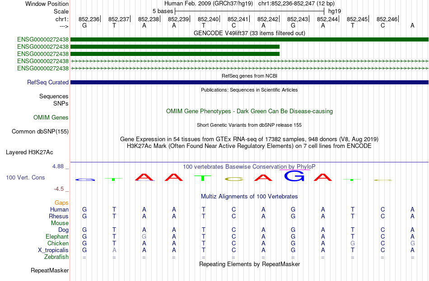Click the tall blue G conservation logo
Screen dimensions: 429x281
(294, 176)
